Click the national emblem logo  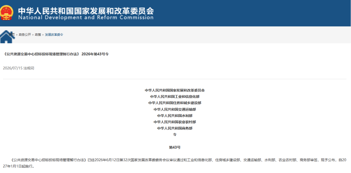click(6, 13)
